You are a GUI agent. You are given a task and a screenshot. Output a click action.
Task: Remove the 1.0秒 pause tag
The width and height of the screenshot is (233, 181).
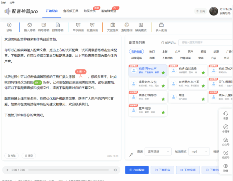point(84,71)
